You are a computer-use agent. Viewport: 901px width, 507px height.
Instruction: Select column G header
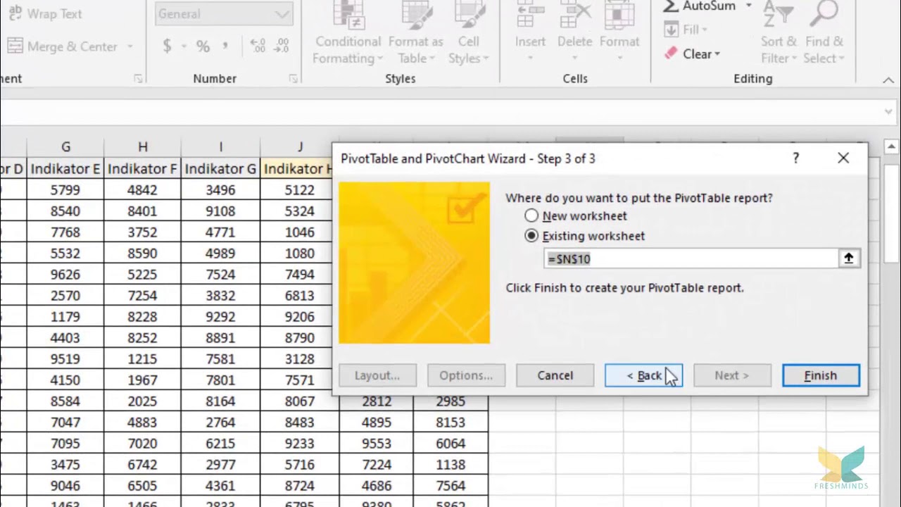point(65,146)
